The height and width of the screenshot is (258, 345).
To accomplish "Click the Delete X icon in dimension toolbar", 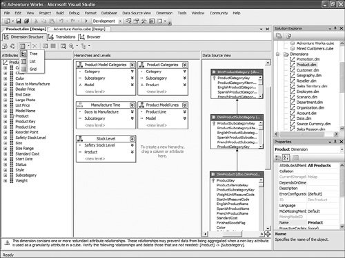I will pyautogui.click(x=34, y=46).
